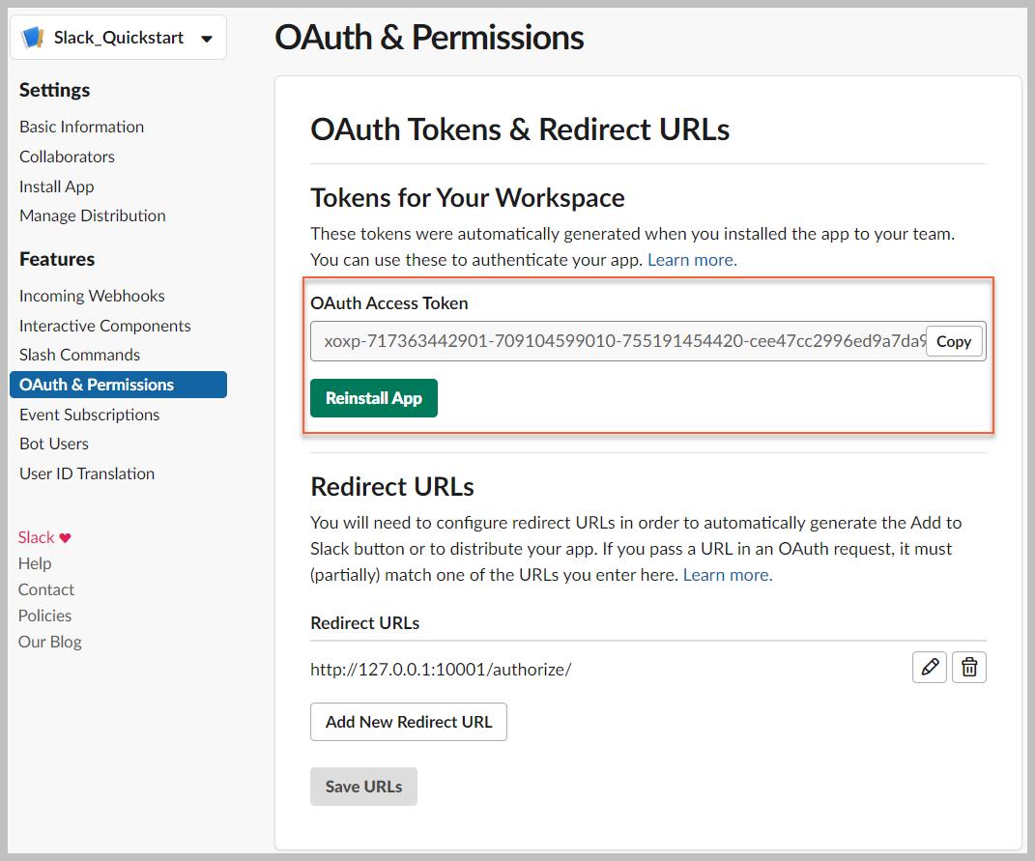This screenshot has height=861, width=1035.
Task: Edit redirect URL with the pencil icon
Action: [930, 667]
